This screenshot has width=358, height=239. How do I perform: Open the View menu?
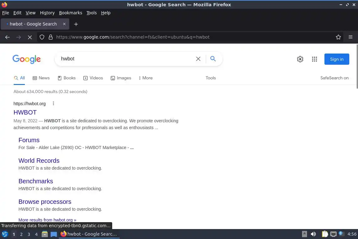coord(30,13)
